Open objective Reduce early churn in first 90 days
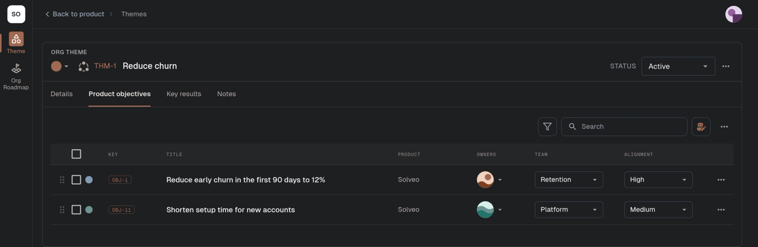 click(x=245, y=180)
